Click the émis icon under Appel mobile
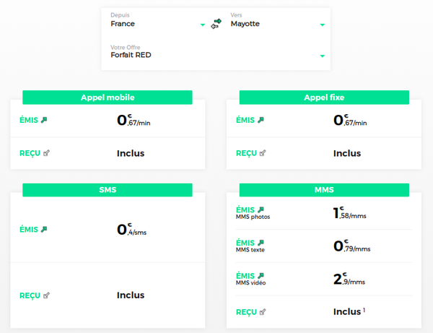The height and width of the screenshot is (333, 433). [45, 119]
